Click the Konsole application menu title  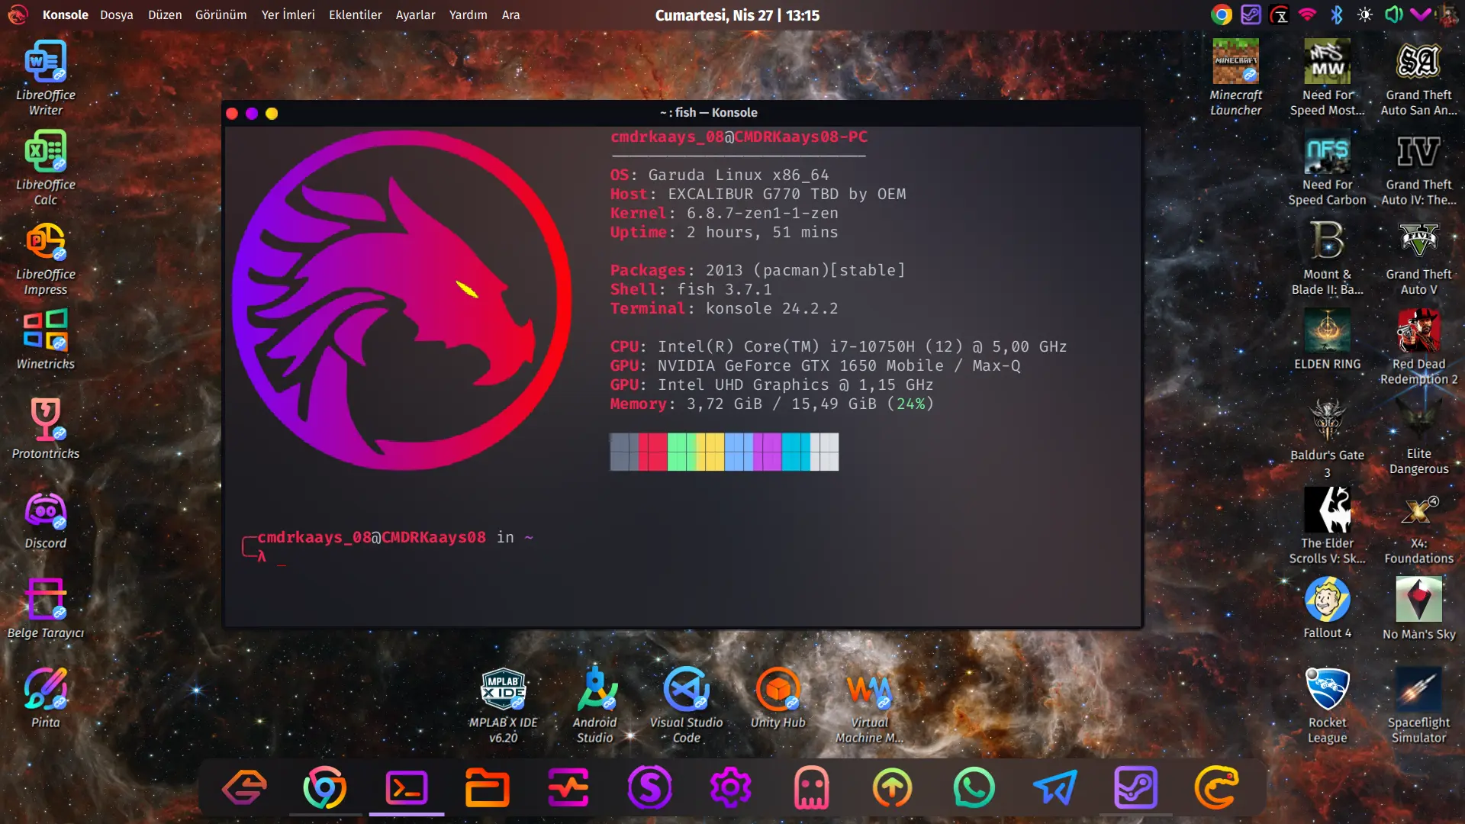(x=65, y=14)
